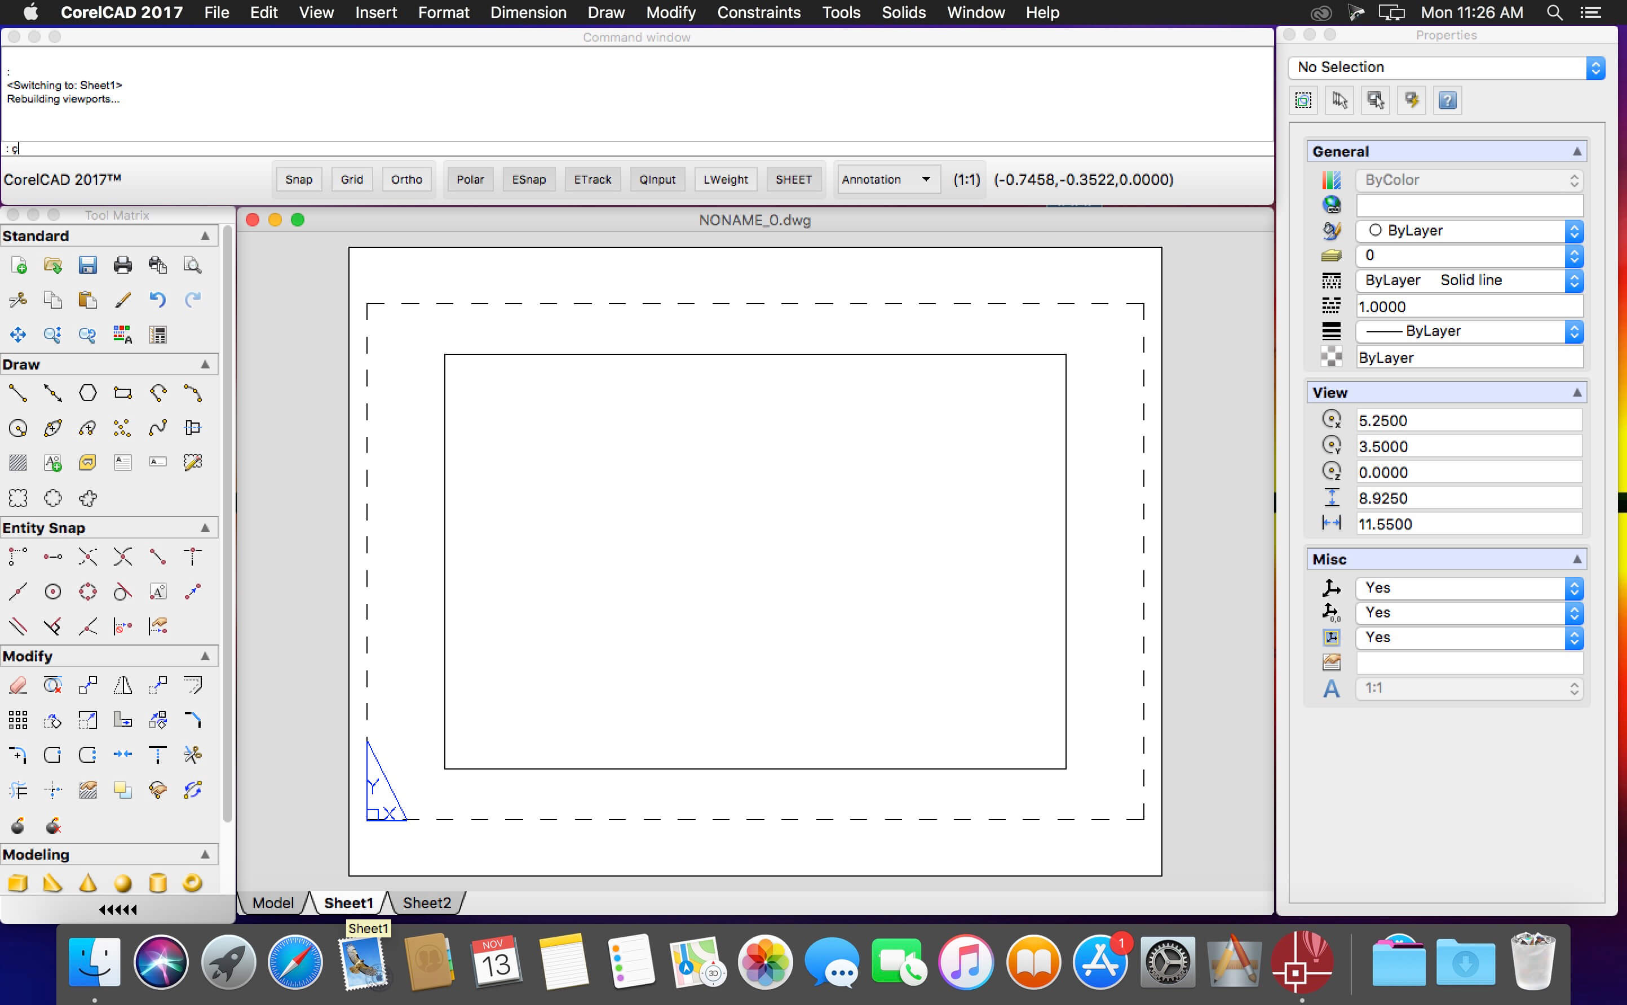
Task: Select the Sphere tool in Modeling
Action: click(x=122, y=883)
